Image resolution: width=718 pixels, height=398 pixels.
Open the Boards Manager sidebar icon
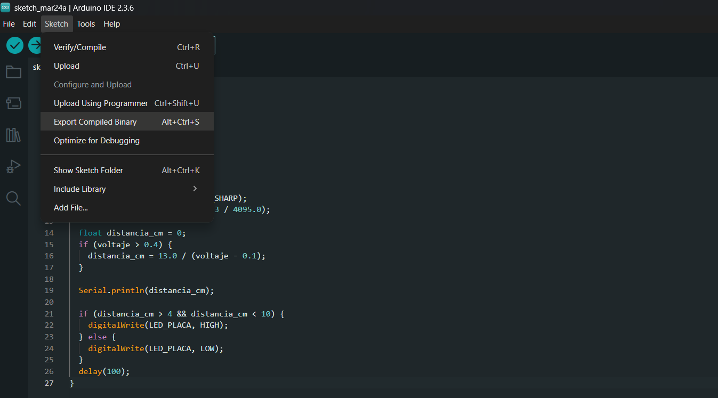[x=13, y=103]
